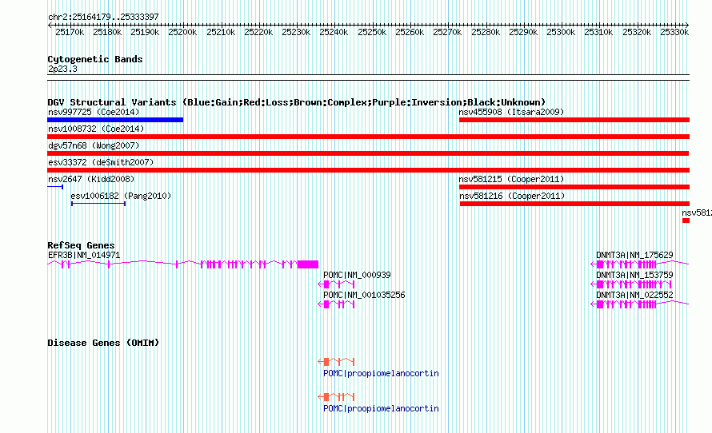This screenshot has height=433, width=712.
Task: Select the 2p23.3 cytogenetic band label
Action: pos(62,70)
